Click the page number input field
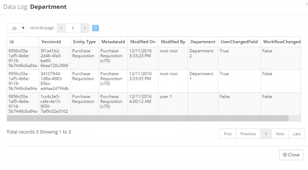This screenshot has width=308, height=170. (73, 28)
